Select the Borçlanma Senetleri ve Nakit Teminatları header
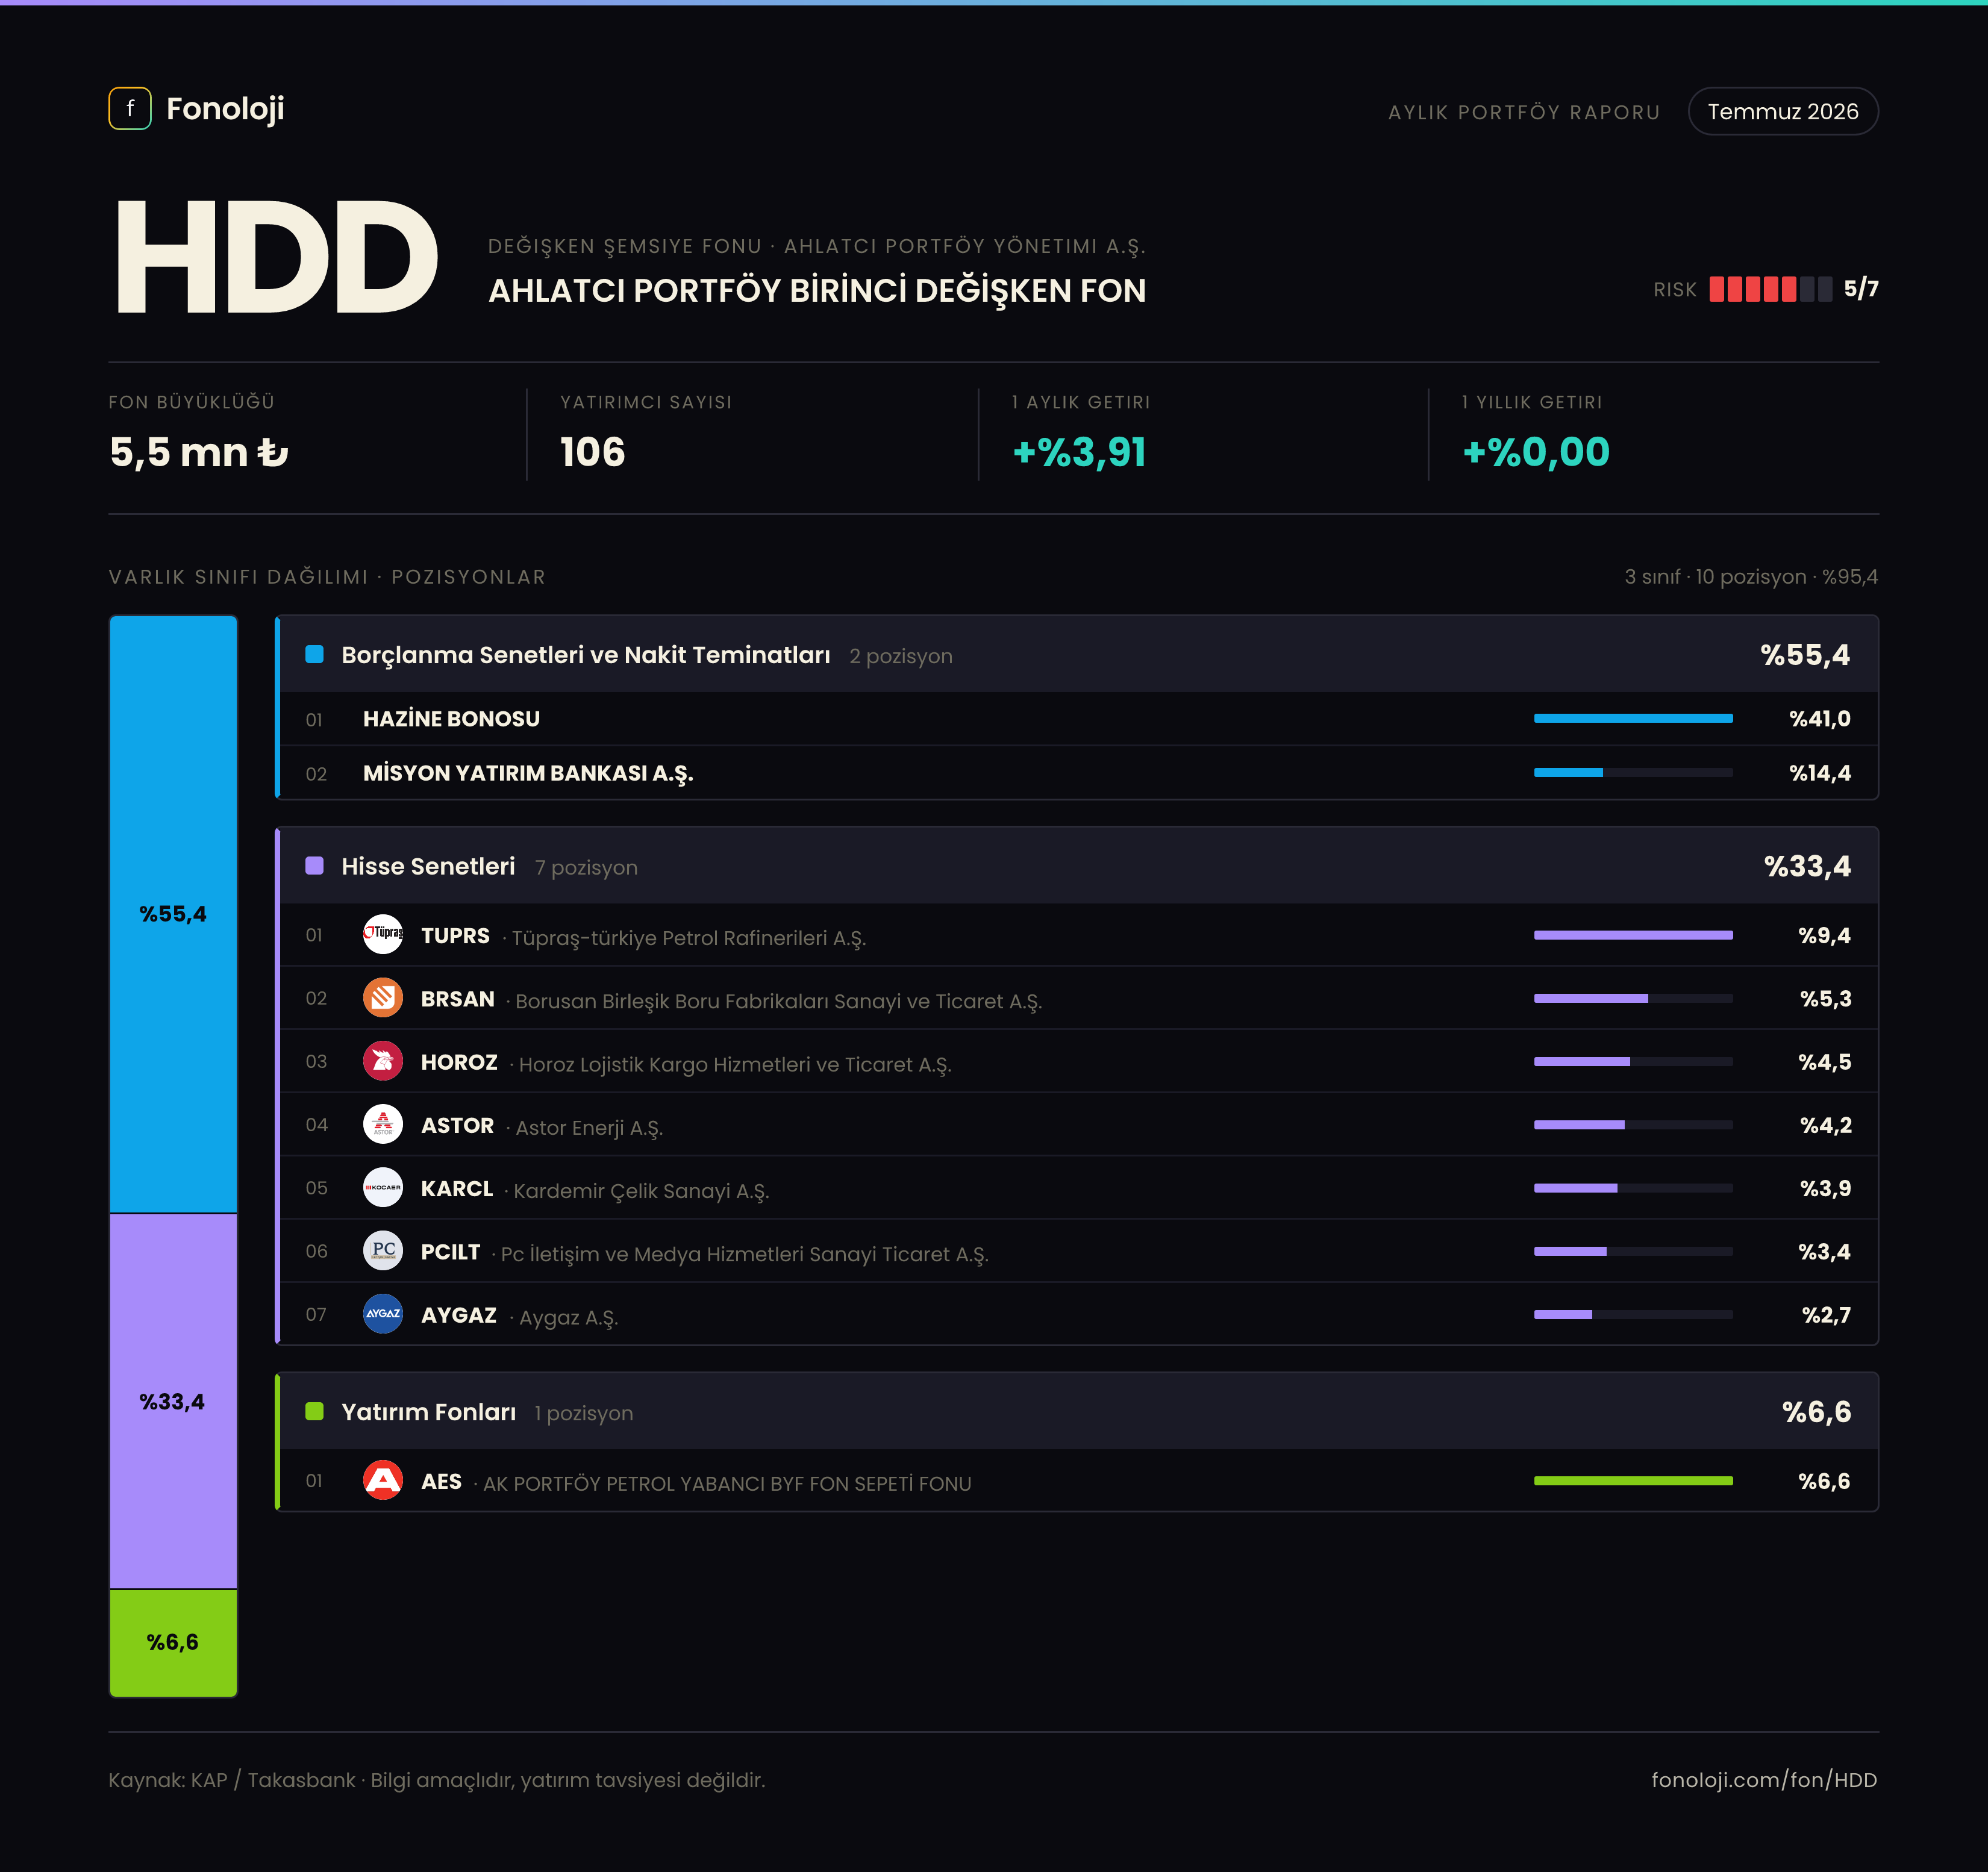This screenshot has height=1872, width=1988. (x=1078, y=655)
